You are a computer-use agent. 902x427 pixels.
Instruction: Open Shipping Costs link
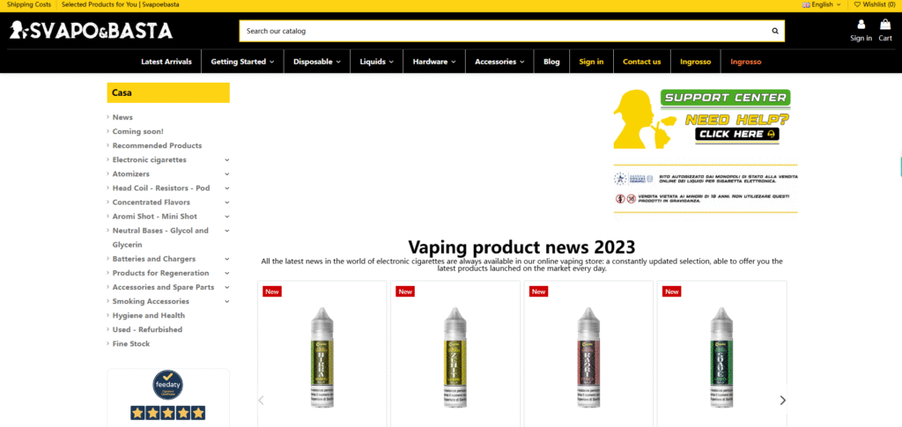[29, 4]
